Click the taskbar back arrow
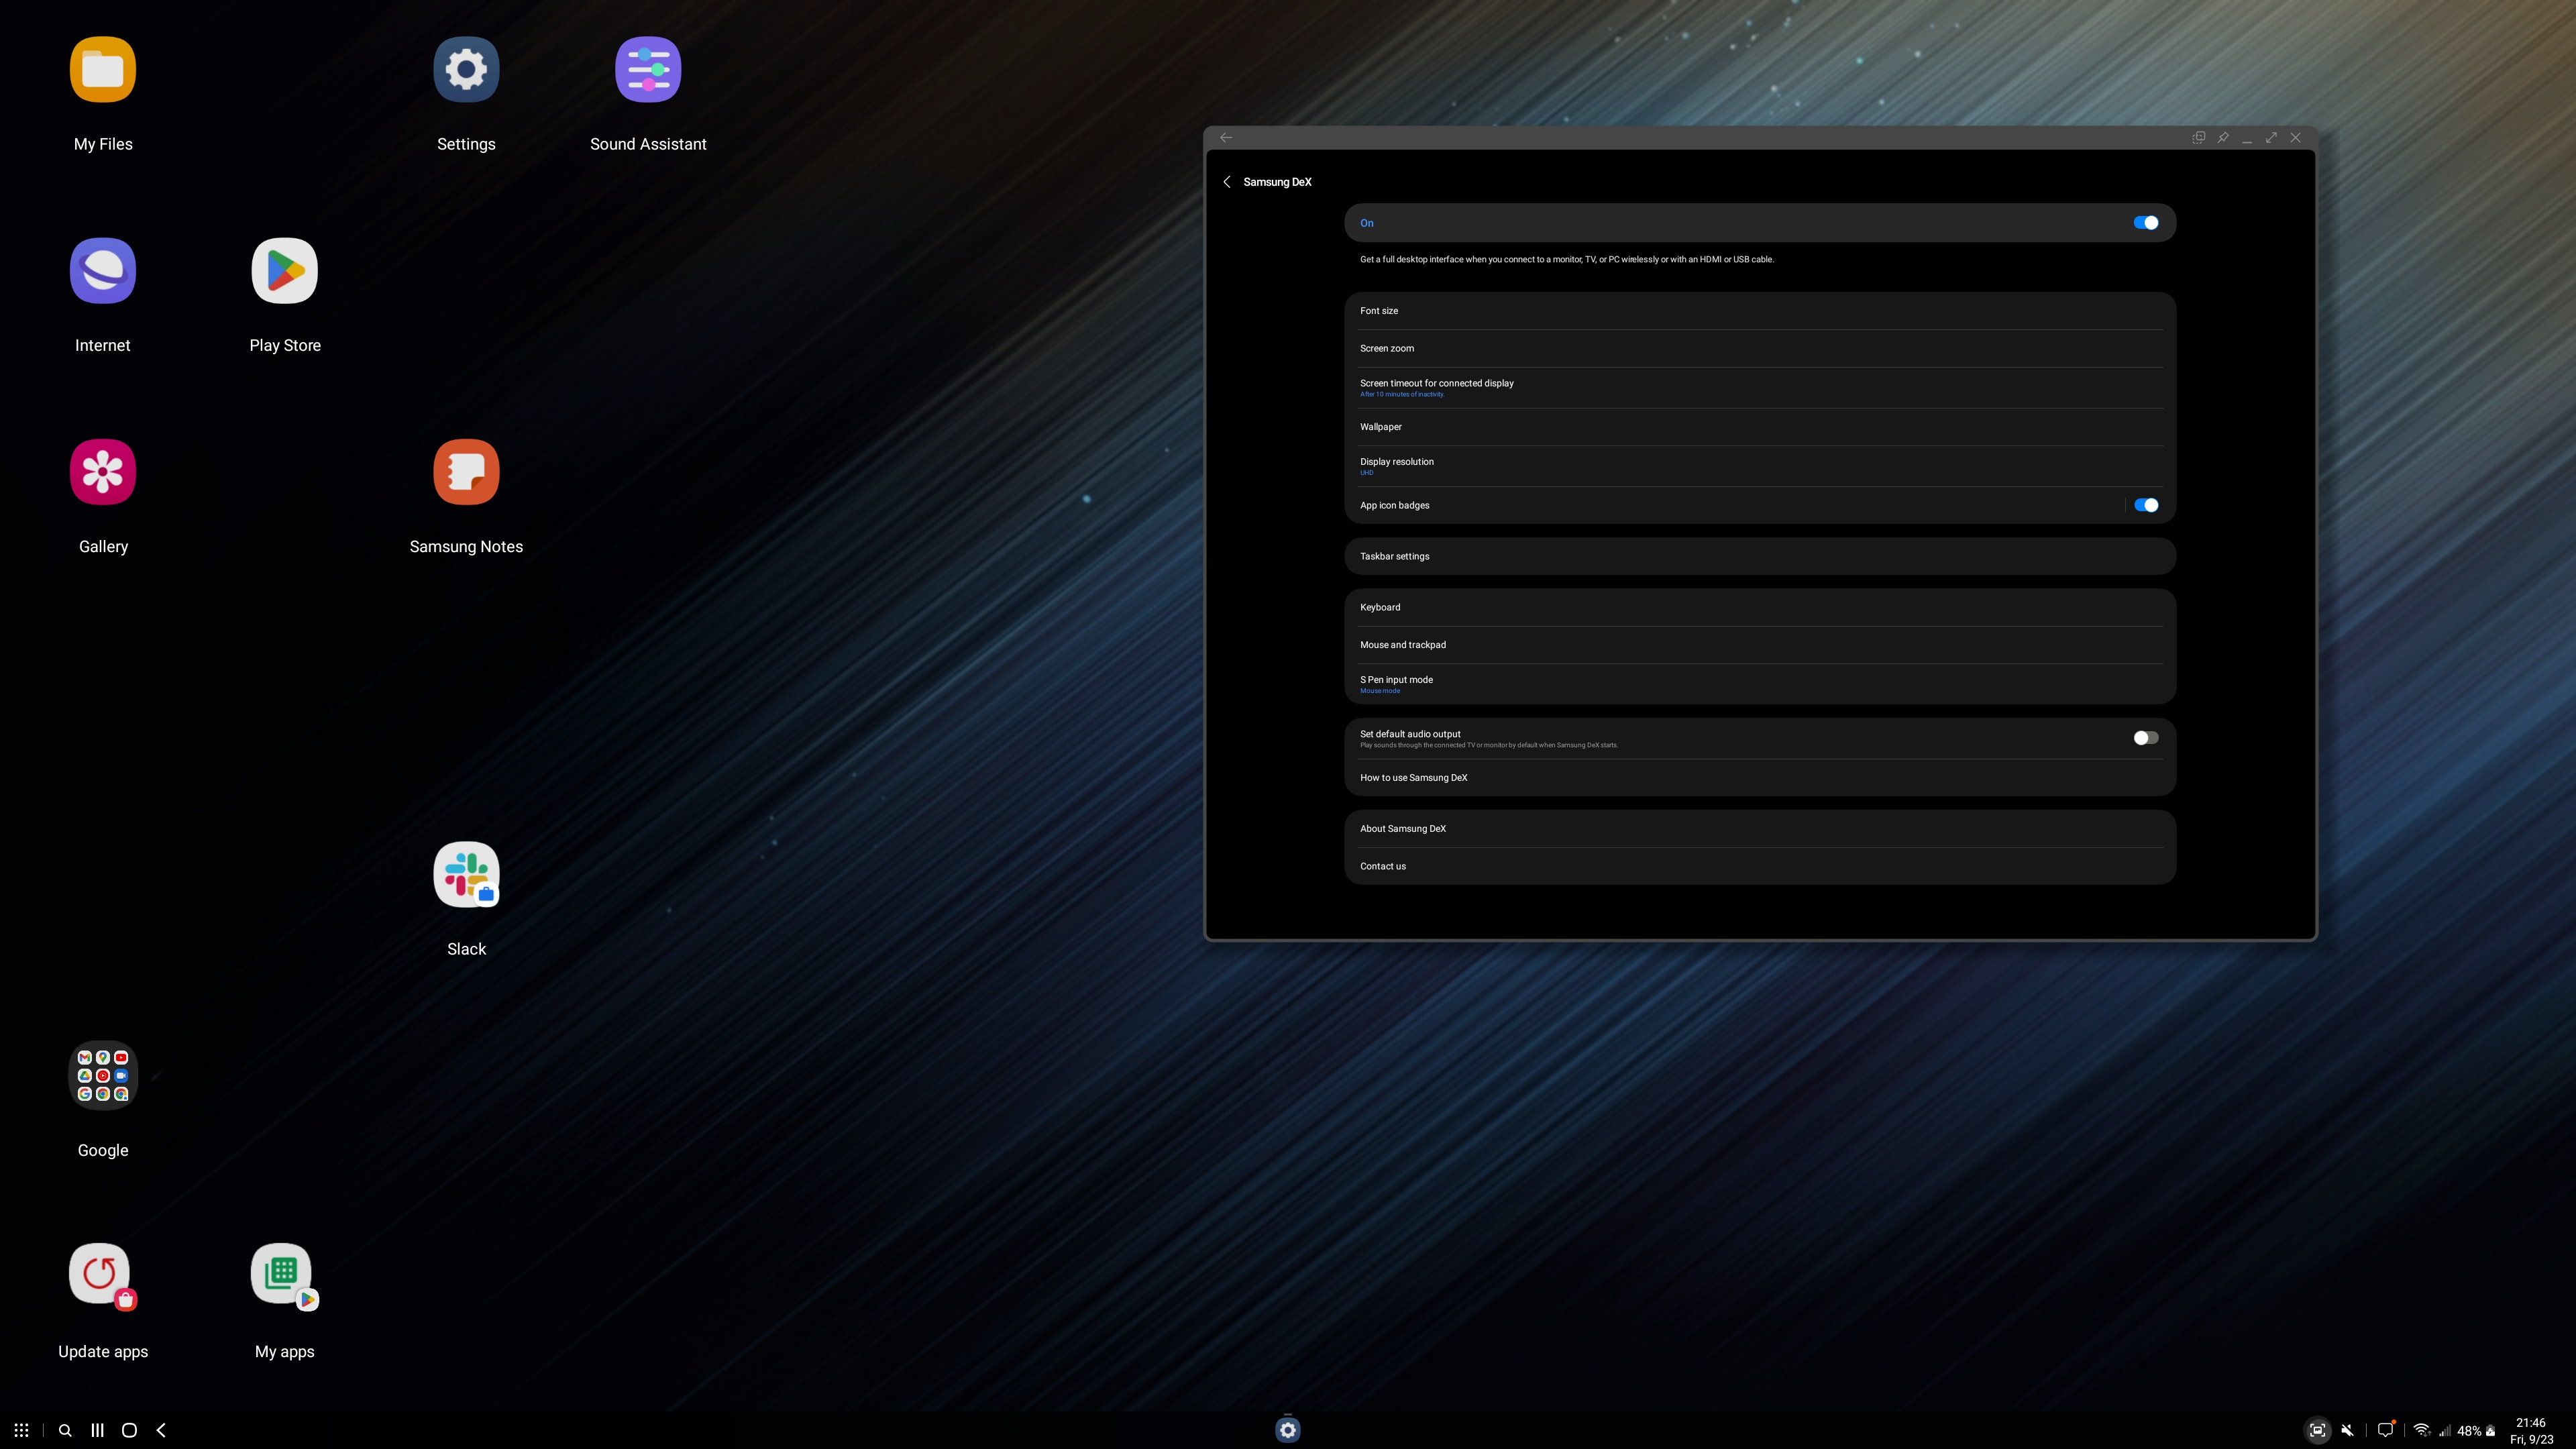Viewport: 2576px width, 1449px height. (161, 1430)
